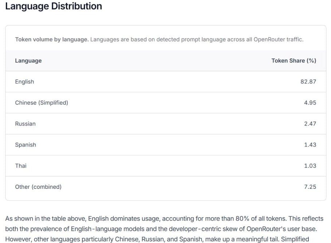331x243 pixels.
Task: Click the 82.87 token share value
Action: 308,82
